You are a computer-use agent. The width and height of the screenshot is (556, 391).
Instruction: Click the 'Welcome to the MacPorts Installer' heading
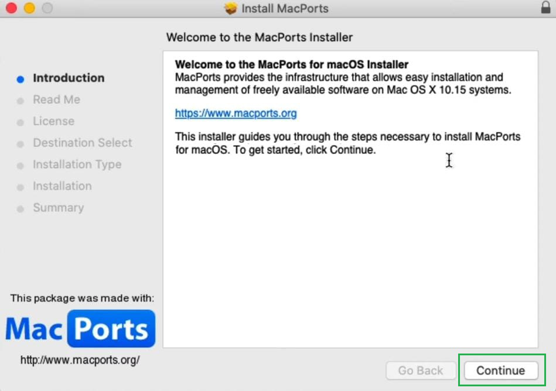(x=260, y=37)
